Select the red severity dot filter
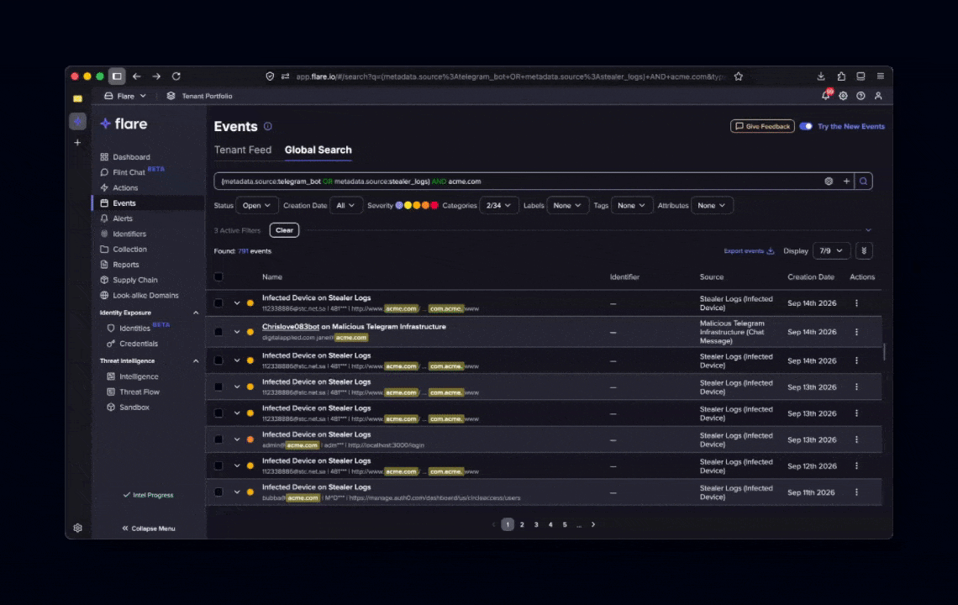 (x=434, y=205)
